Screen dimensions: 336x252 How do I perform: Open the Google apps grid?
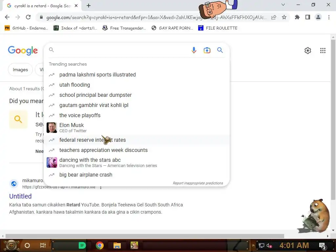pyautogui.click(x=323, y=50)
